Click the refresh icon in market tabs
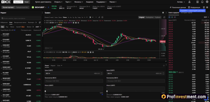This screenshot has height=102, width=210. 40,22
